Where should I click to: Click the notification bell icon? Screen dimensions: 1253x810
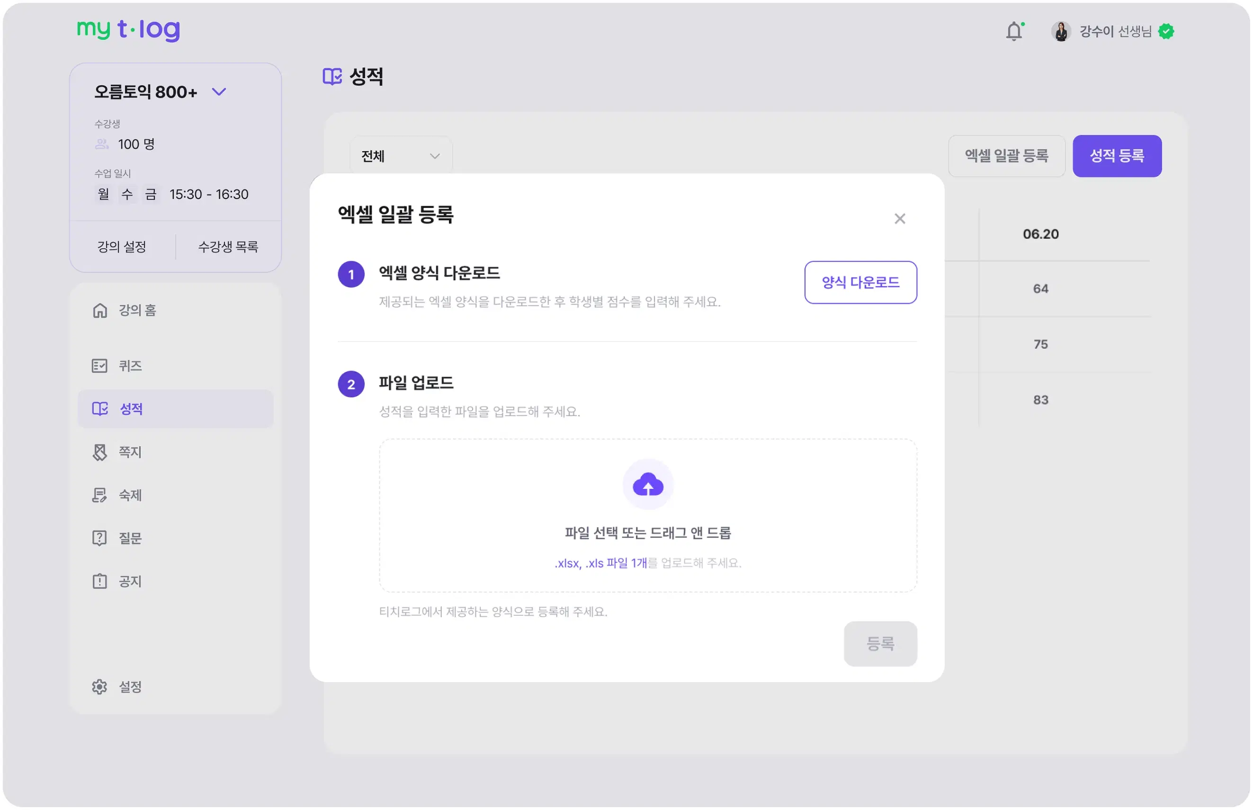(1014, 31)
